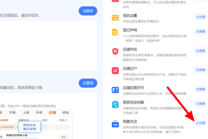
Task: Click 去查看 next to 店铺年检
Action: tap(201, 51)
